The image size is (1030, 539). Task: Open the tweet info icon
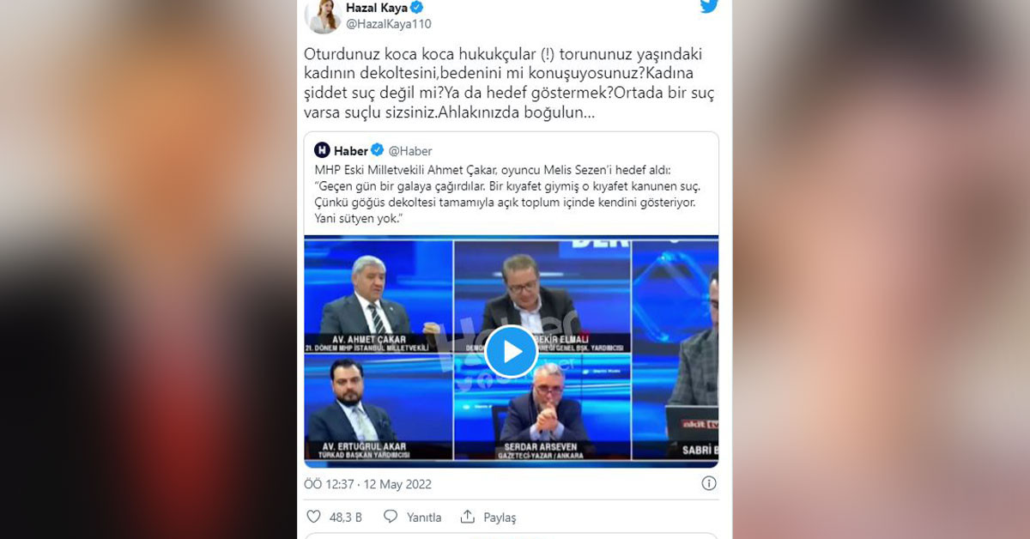click(709, 483)
